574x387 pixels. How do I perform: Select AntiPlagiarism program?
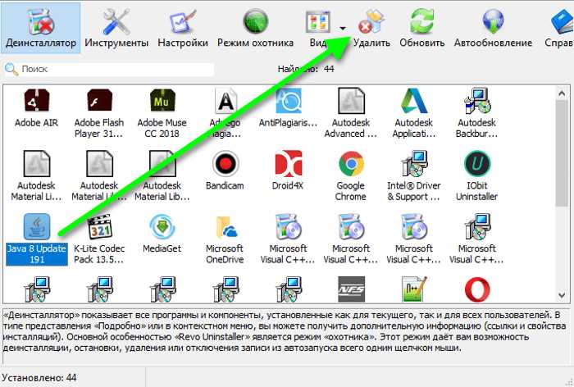click(288, 108)
